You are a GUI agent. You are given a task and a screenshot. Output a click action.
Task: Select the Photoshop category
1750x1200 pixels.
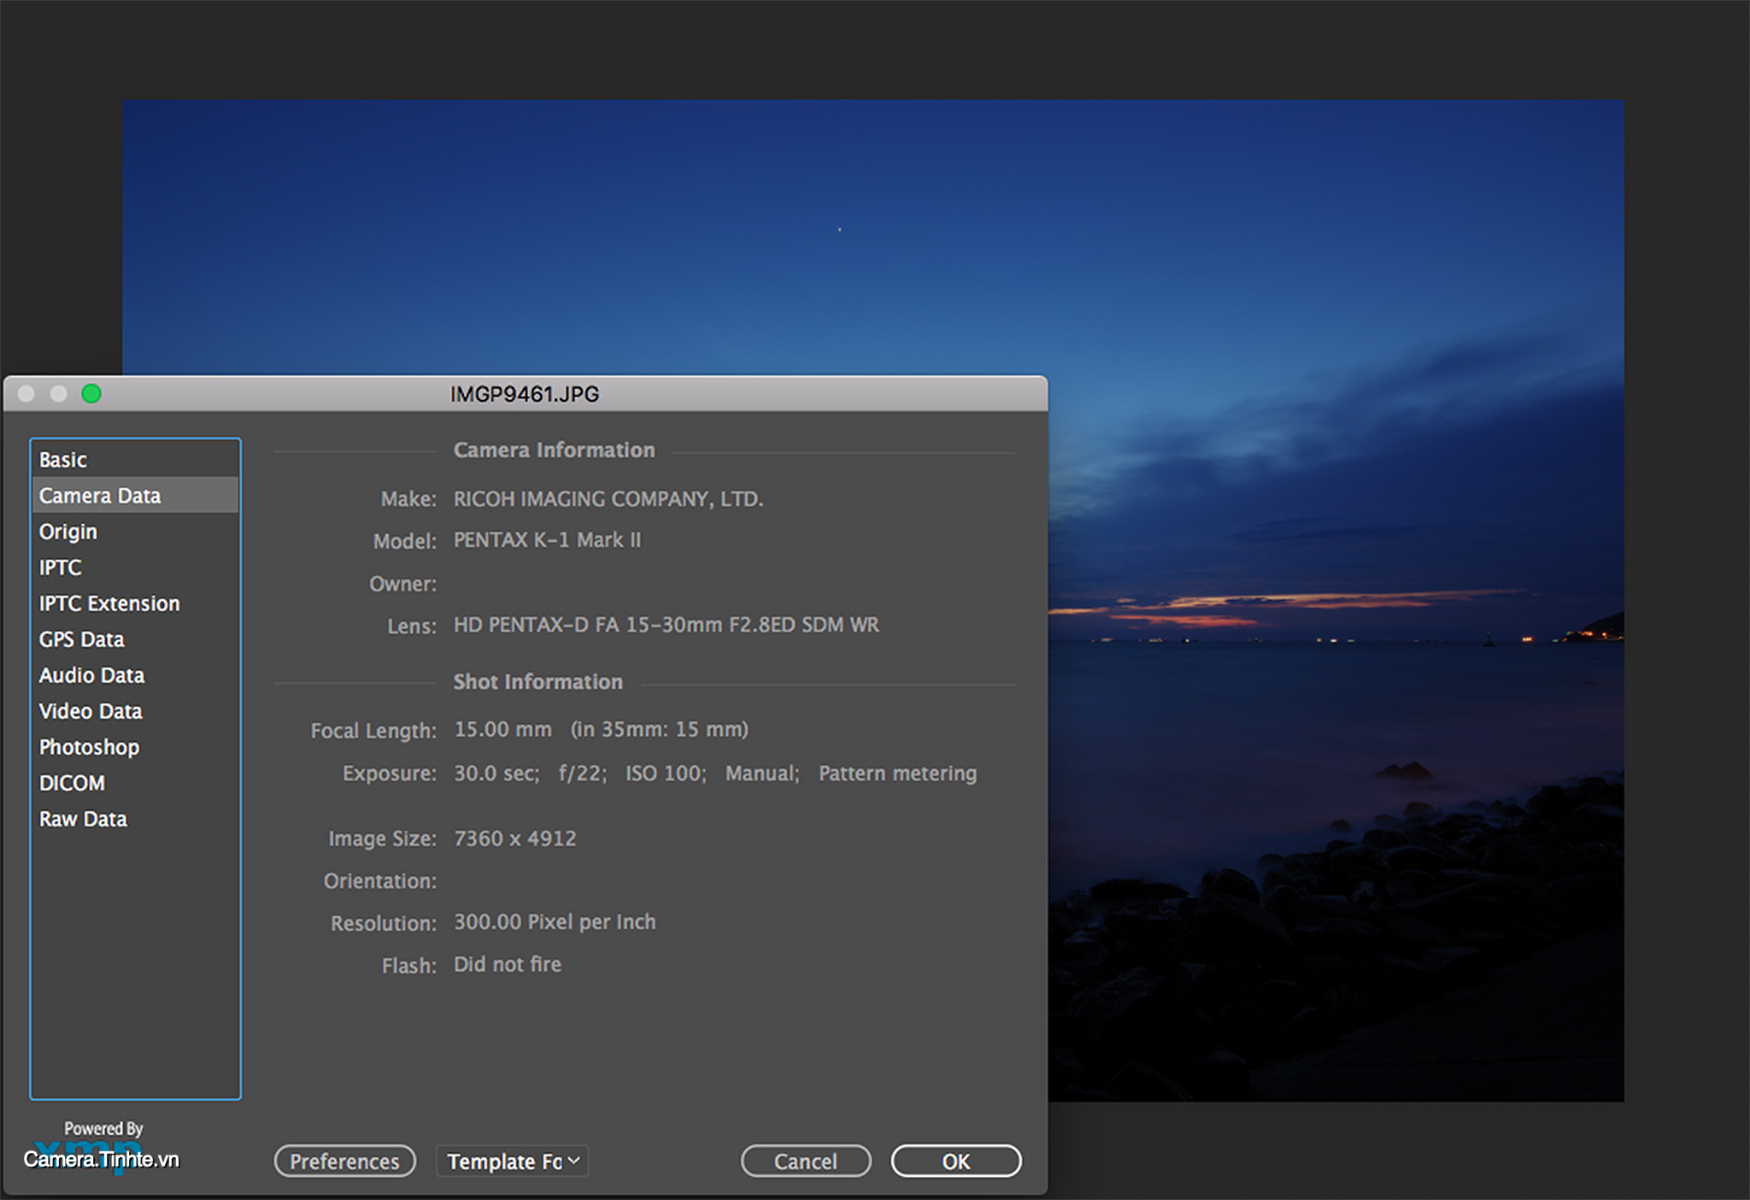135,747
